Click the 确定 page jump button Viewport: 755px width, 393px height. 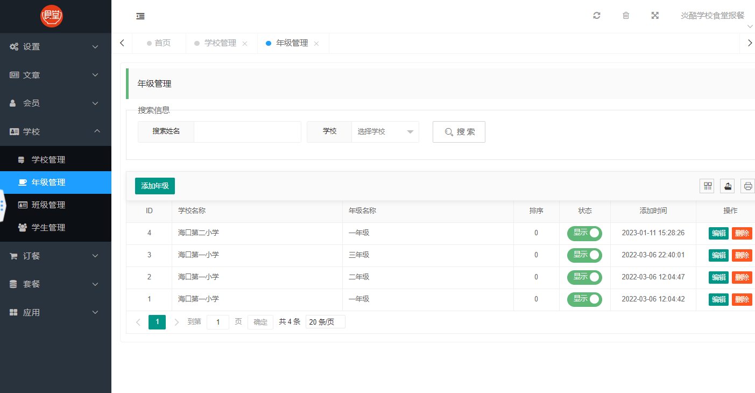pyautogui.click(x=260, y=322)
